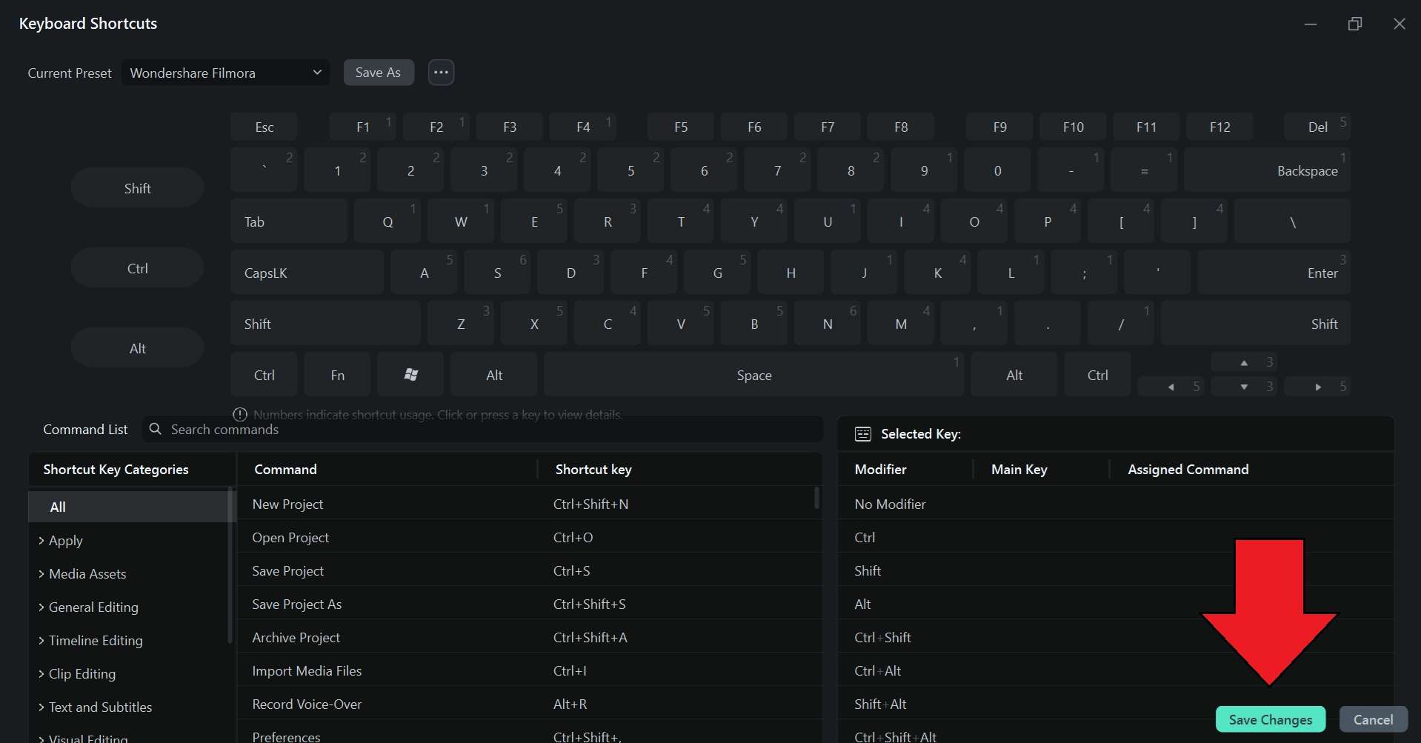Select the Ctrl+Alt modifier row
This screenshot has height=743, width=1421.
pos(1116,670)
